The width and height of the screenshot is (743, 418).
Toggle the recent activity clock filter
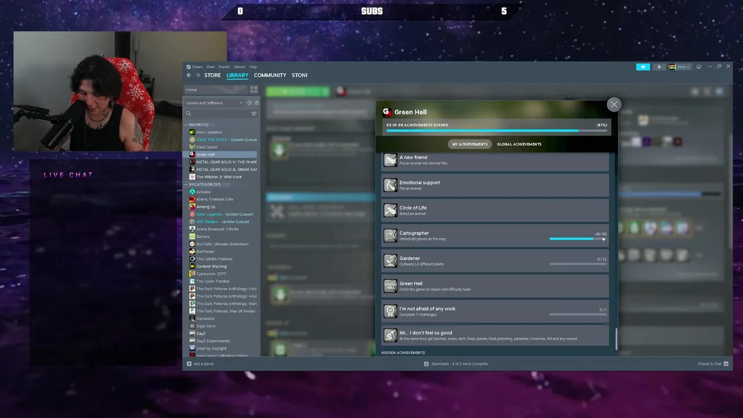pyautogui.click(x=250, y=103)
